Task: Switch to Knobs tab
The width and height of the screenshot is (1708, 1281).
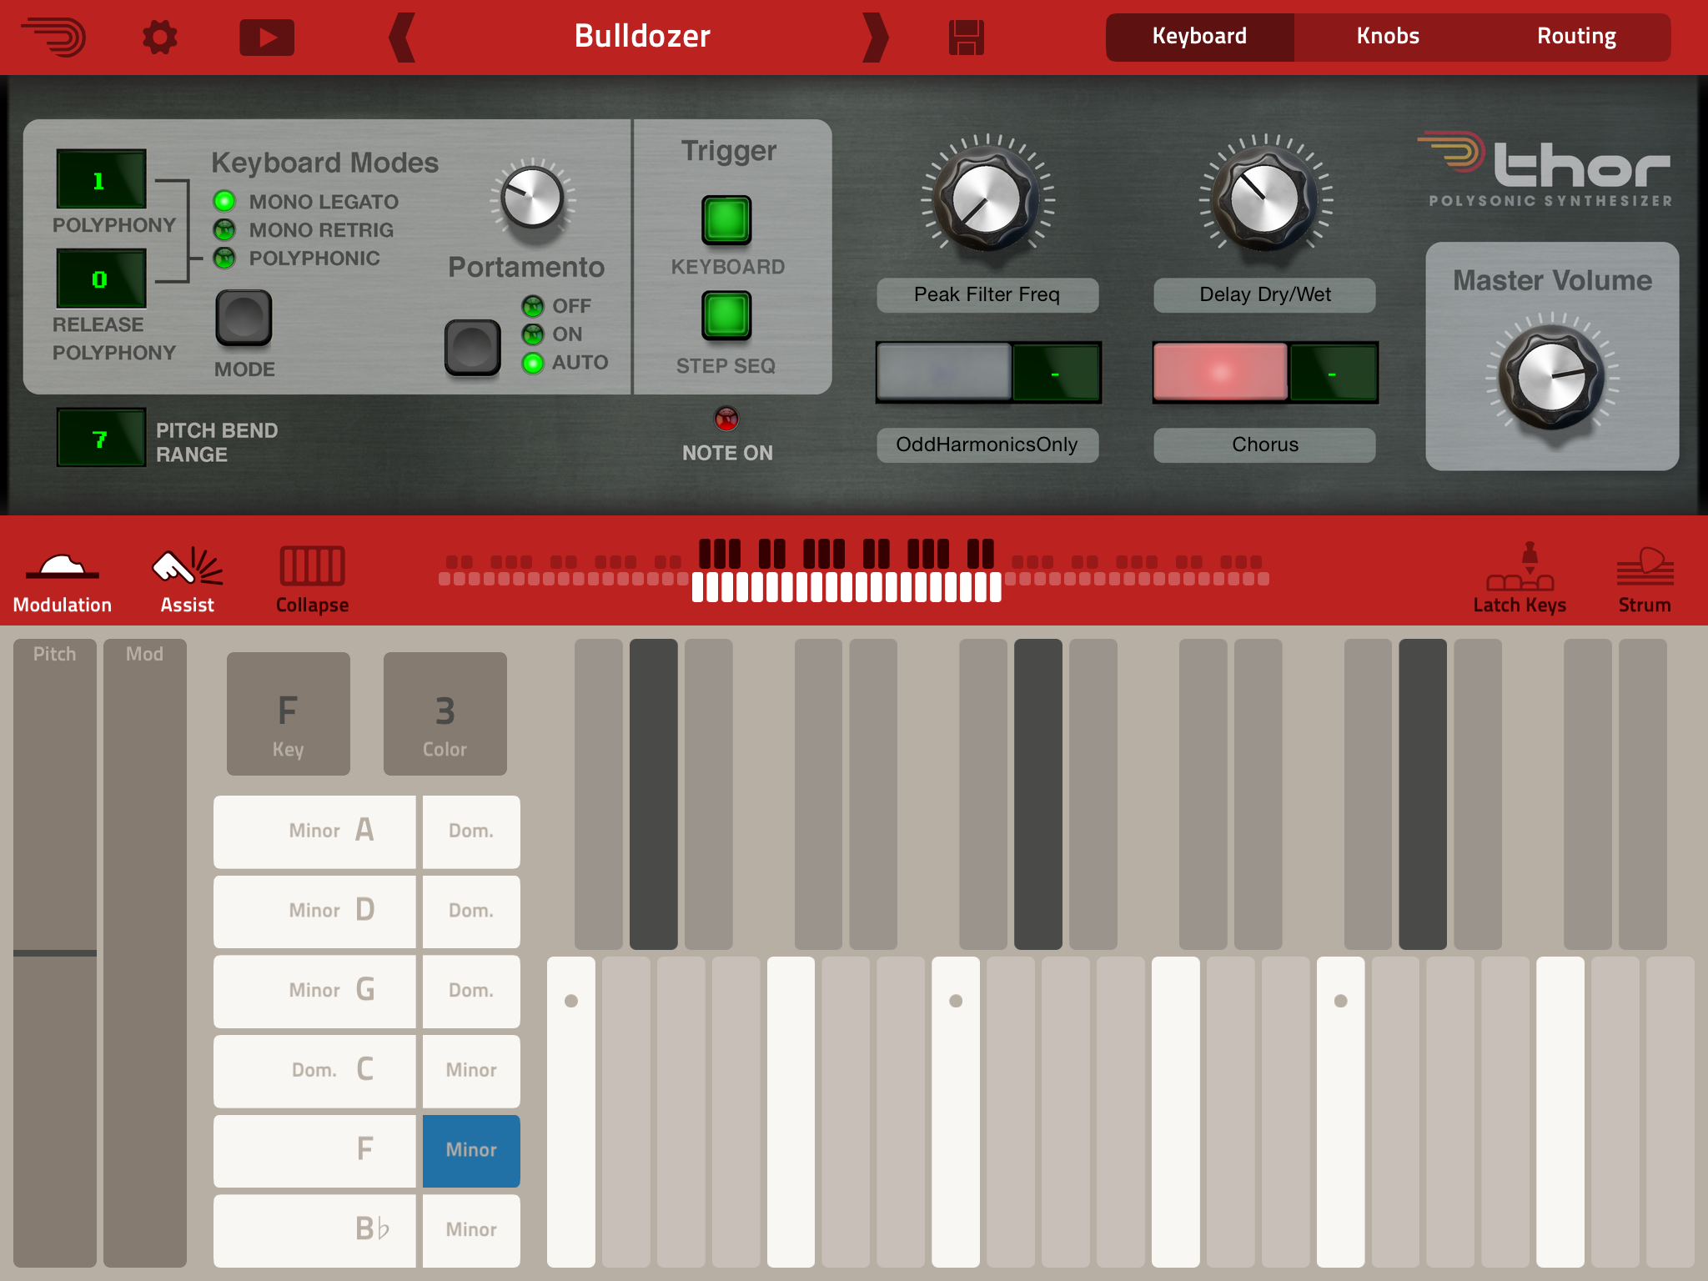Action: point(1388,37)
